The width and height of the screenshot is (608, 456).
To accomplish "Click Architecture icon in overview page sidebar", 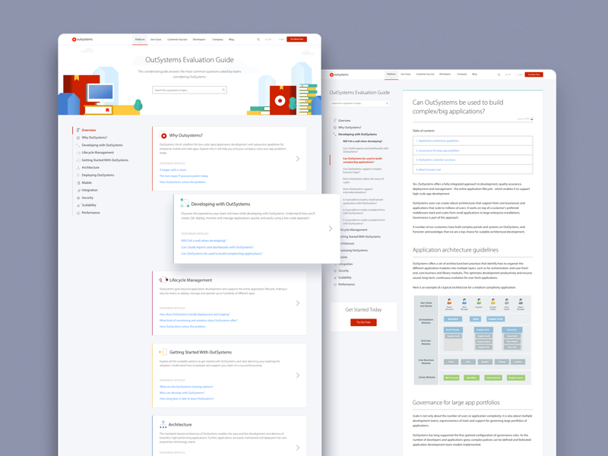I will click(78, 167).
